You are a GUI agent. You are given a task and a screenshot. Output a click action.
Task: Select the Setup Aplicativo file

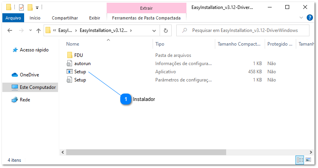point(80,72)
